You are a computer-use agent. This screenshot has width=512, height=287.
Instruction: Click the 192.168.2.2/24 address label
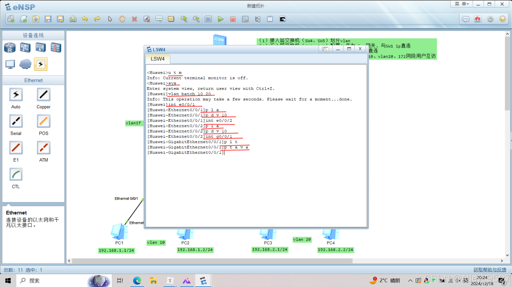coord(335,250)
